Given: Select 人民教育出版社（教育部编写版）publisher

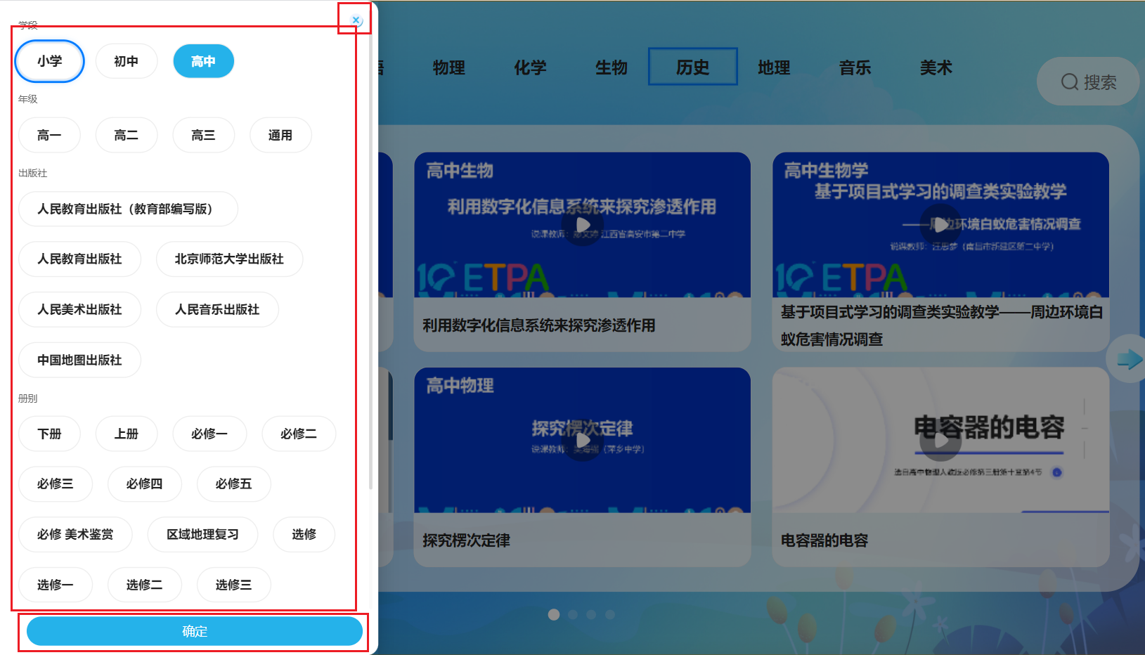Looking at the screenshot, I should (128, 209).
